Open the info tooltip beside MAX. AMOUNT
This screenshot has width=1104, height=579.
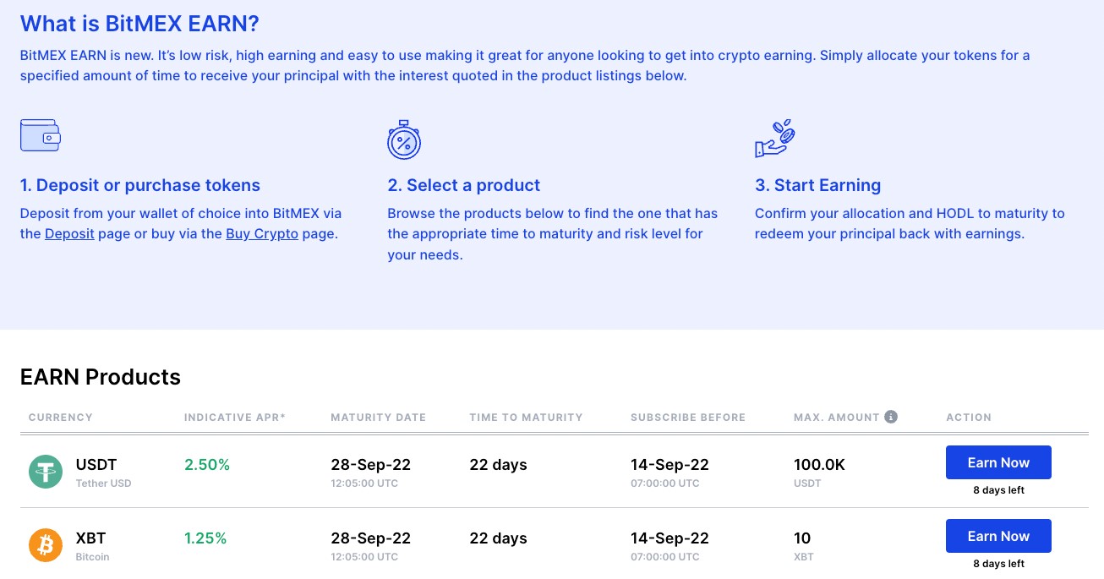point(892,416)
